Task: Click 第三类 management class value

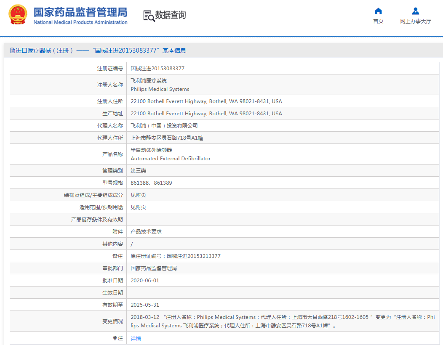Action: coord(139,171)
